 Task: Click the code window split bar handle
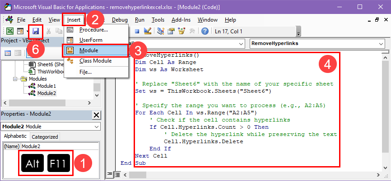[x=385, y=52]
